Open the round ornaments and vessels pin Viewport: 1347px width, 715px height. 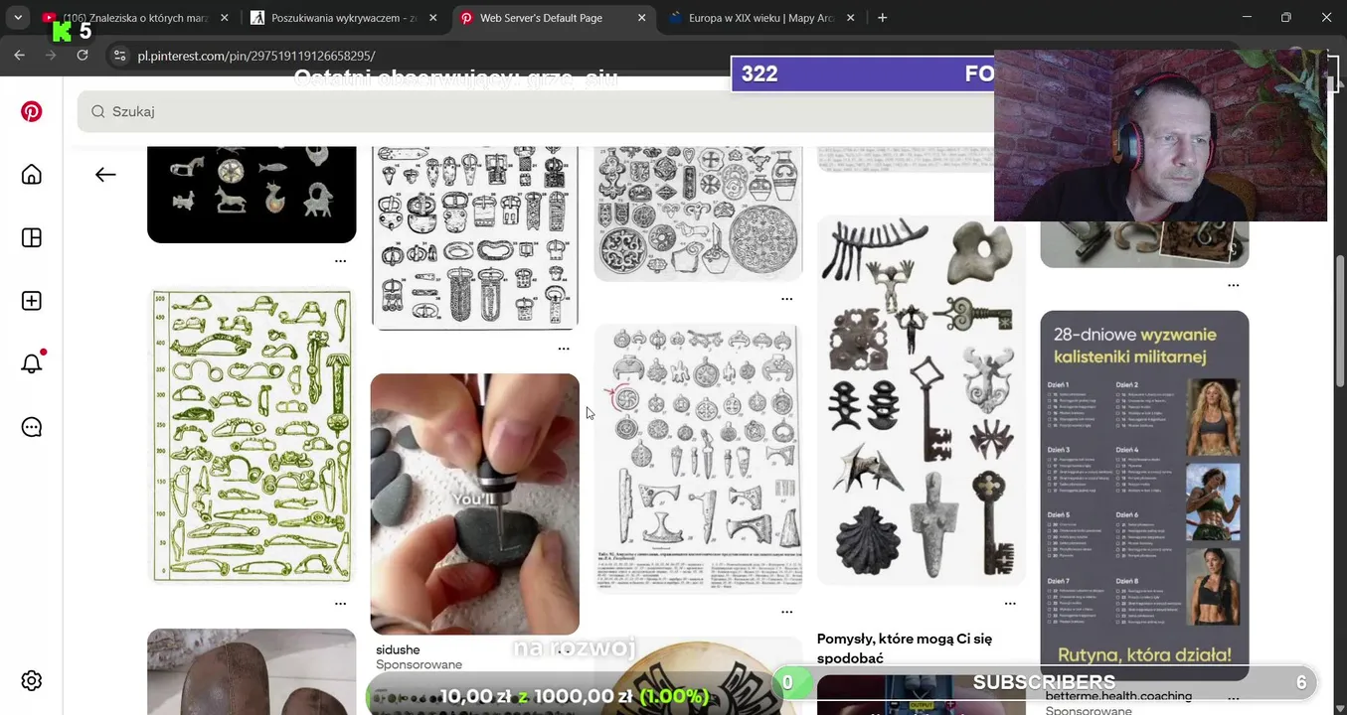pos(698,214)
